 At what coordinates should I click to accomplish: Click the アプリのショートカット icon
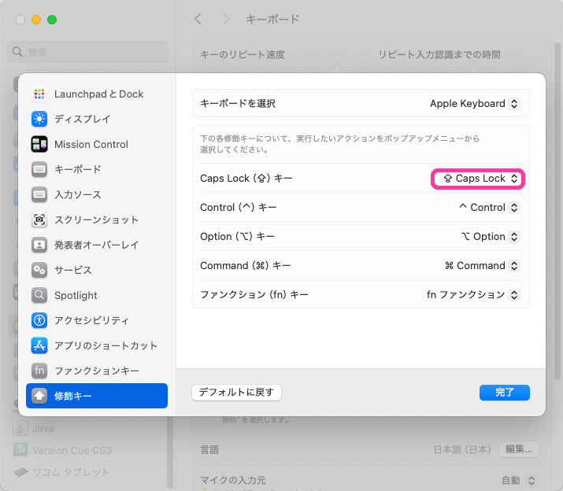(39, 346)
